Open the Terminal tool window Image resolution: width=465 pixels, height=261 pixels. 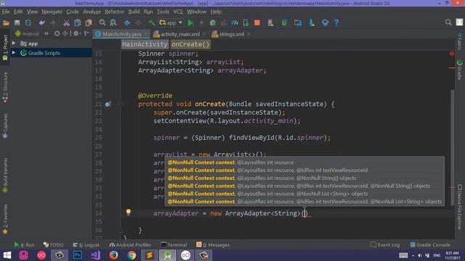click(x=174, y=245)
